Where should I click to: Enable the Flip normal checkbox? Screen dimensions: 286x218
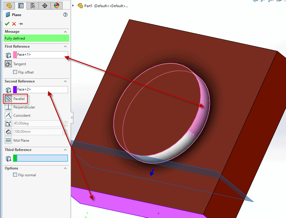click(15, 175)
